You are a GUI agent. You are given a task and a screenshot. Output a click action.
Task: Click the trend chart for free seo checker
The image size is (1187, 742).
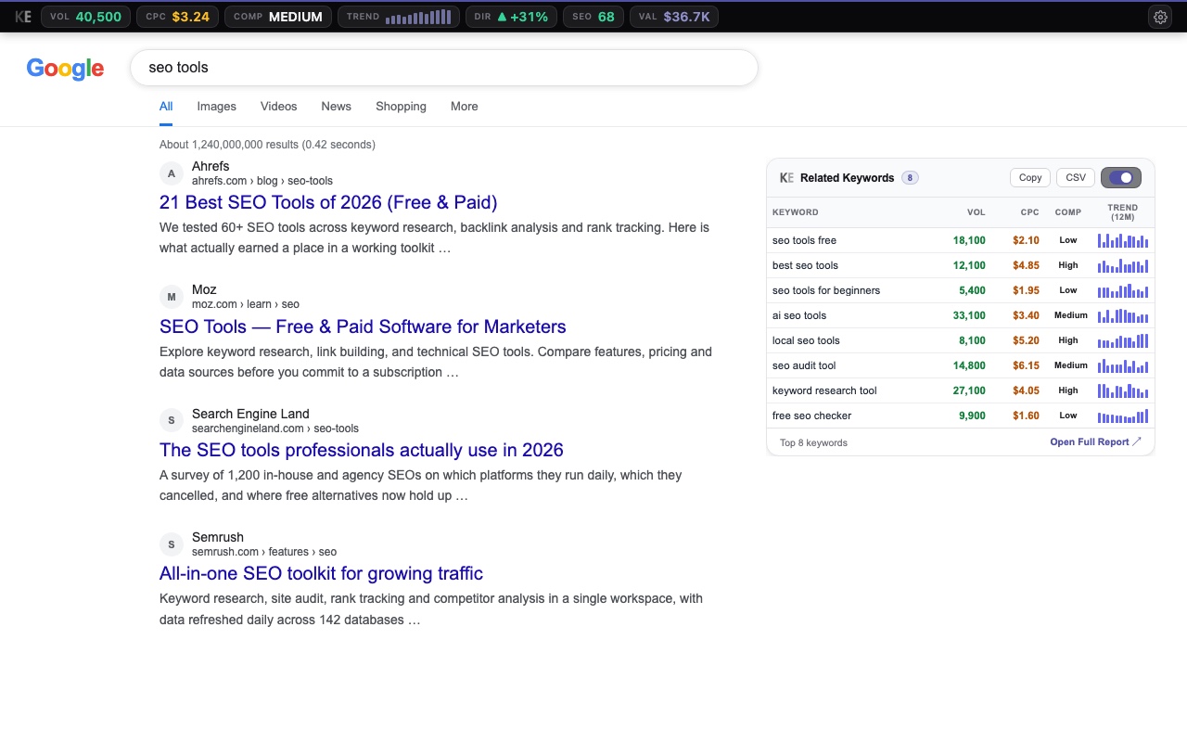tap(1123, 416)
